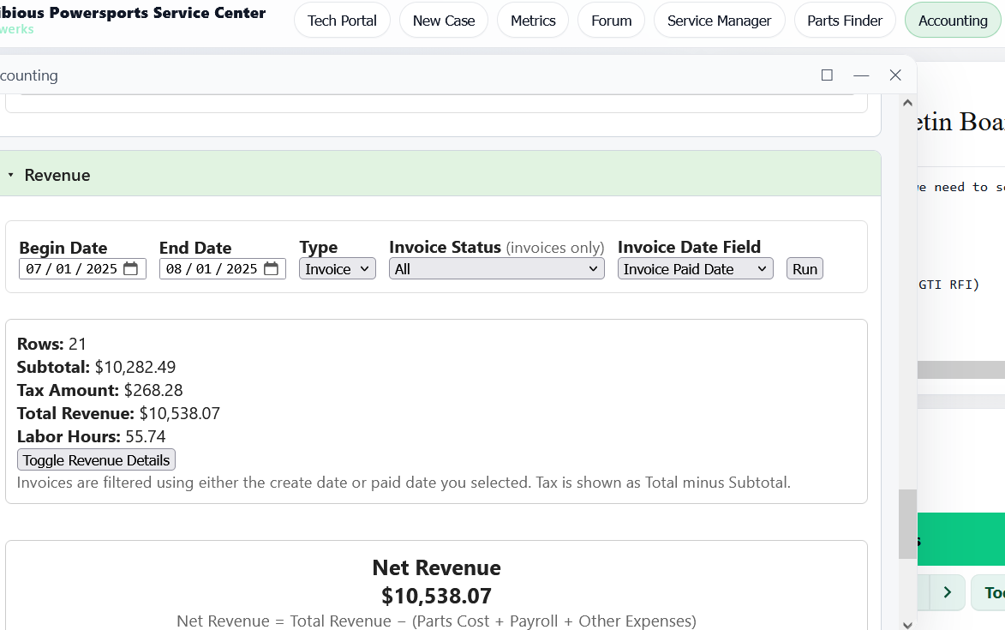Run the revenue report

pos(804,268)
